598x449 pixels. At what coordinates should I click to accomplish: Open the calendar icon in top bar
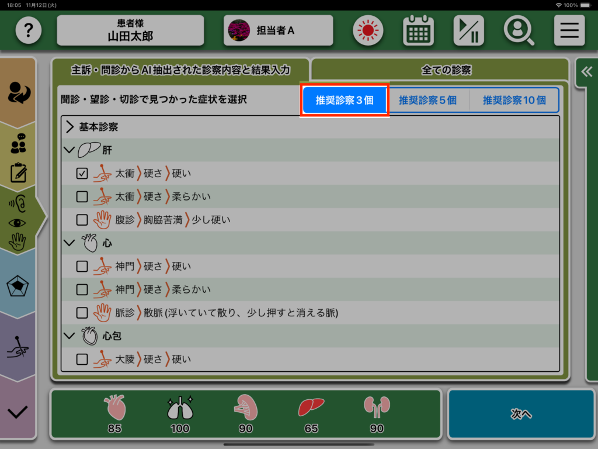click(418, 30)
